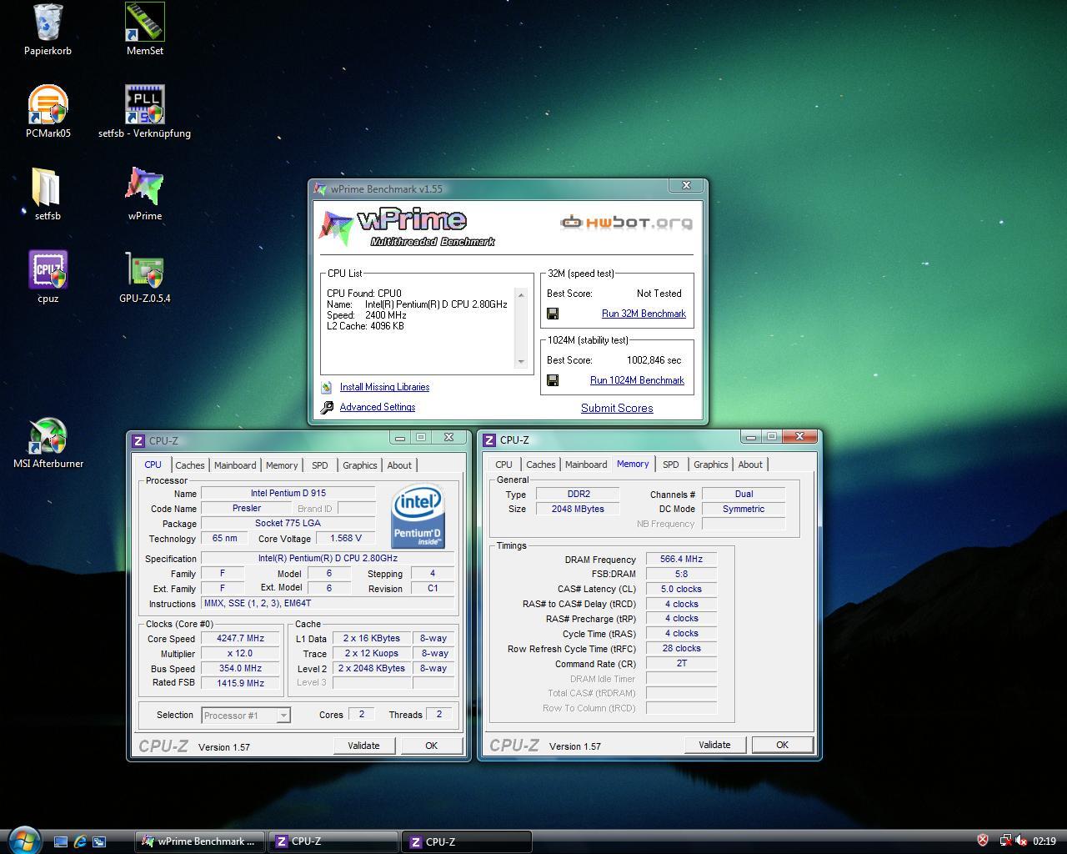Open Graphics tab in left CPU-Z window
The height and width of the screenshot is (854, 1067).
pos(360,465)
